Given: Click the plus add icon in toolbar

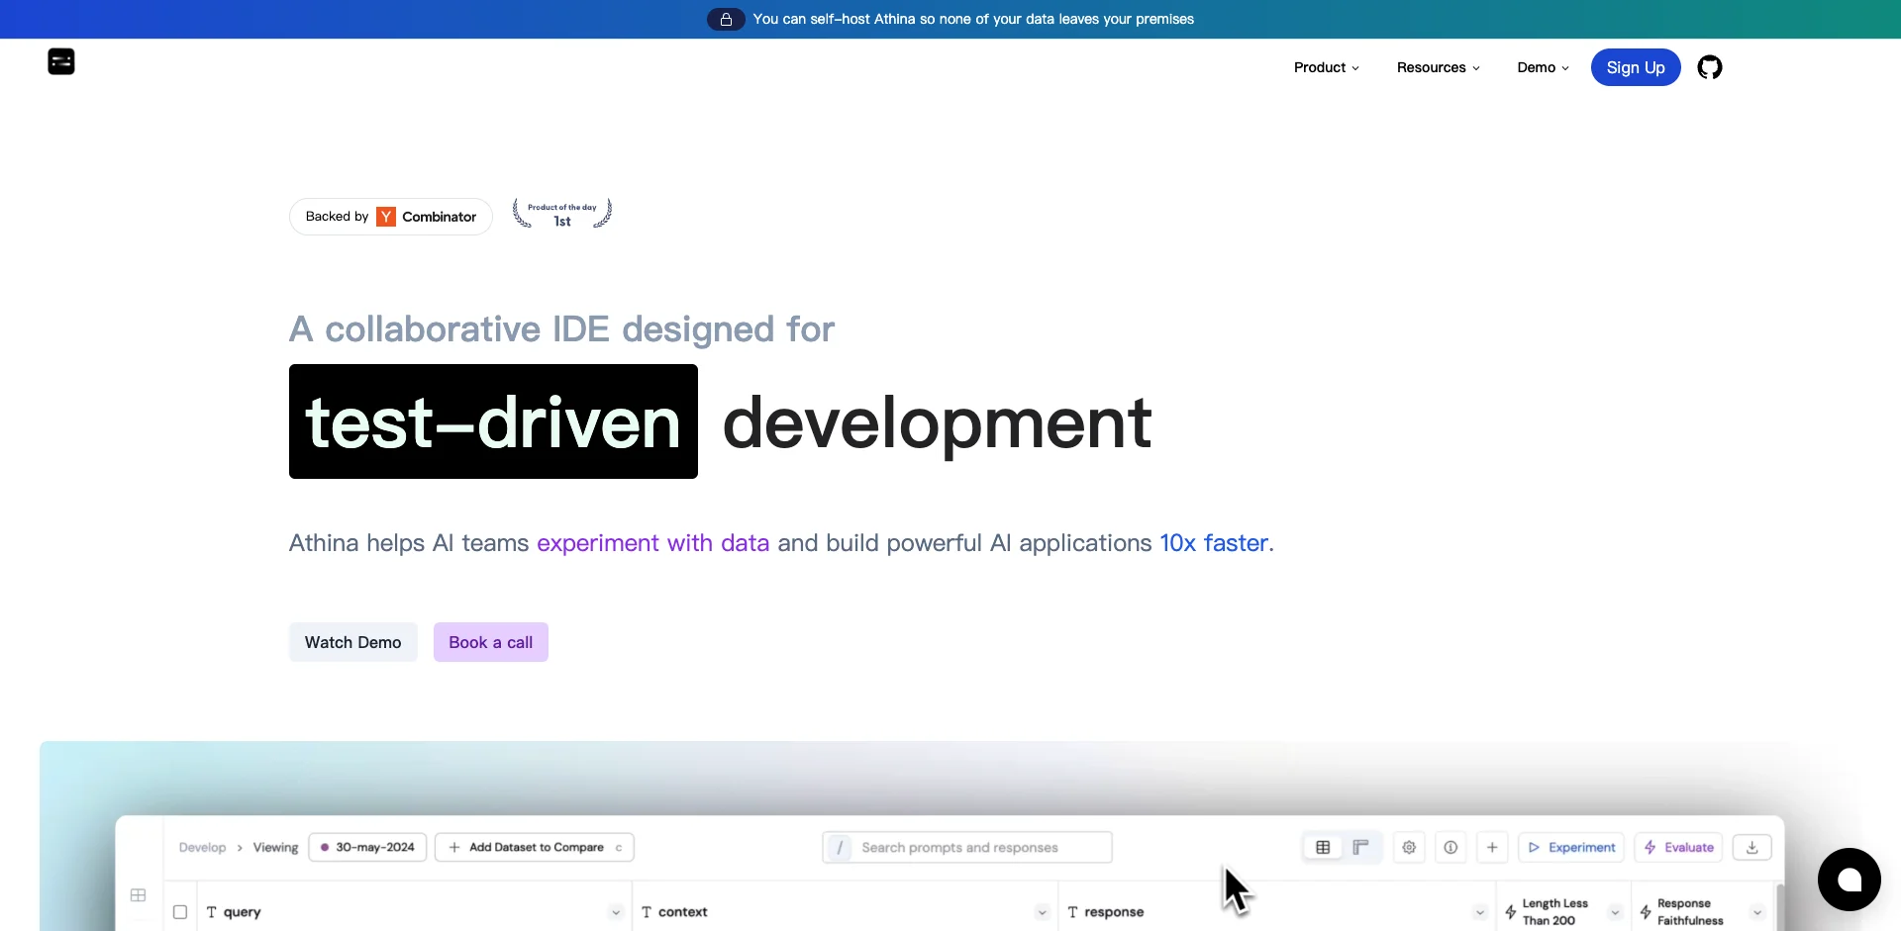Looking at the screenshot, I should click(1492, 847).
